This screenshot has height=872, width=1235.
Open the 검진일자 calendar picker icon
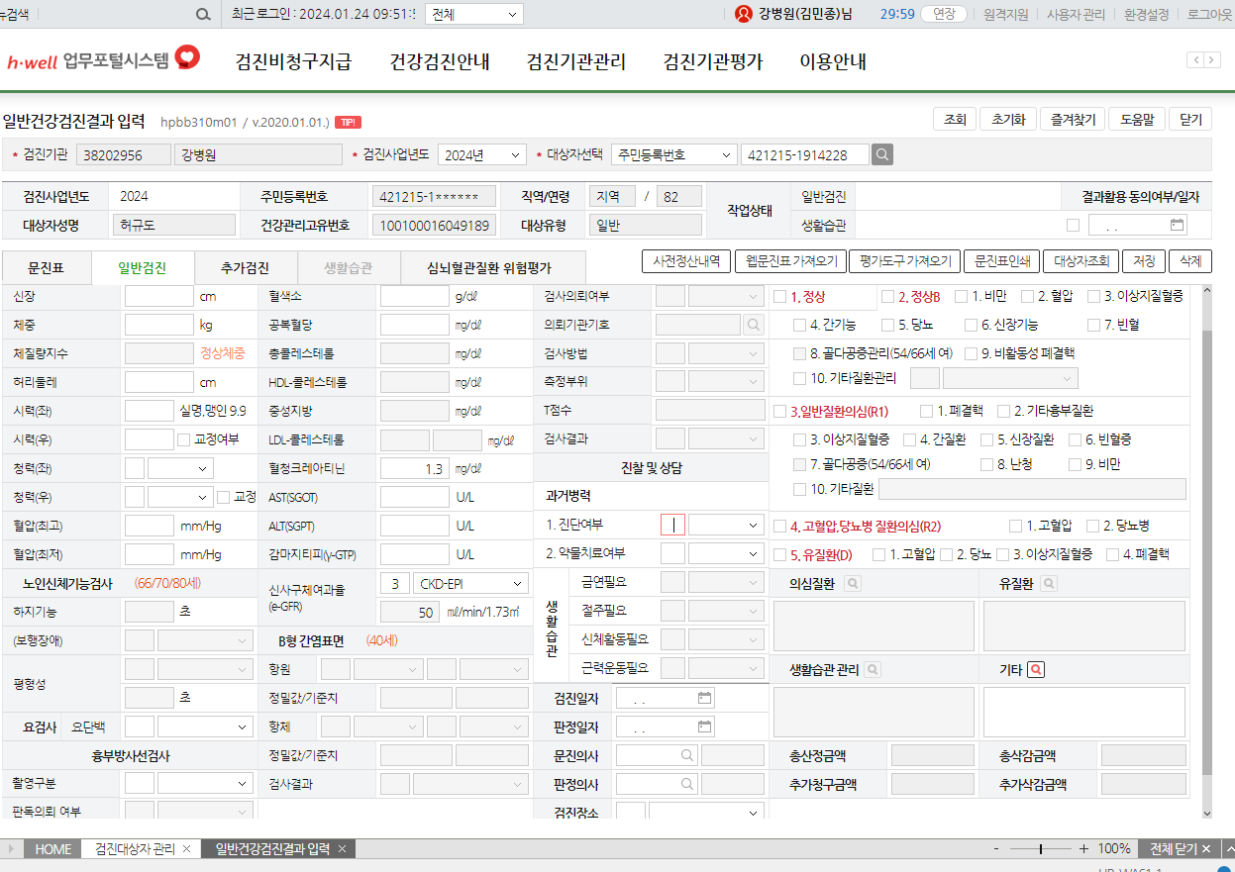pyautogui.click(x=705, y=698)
